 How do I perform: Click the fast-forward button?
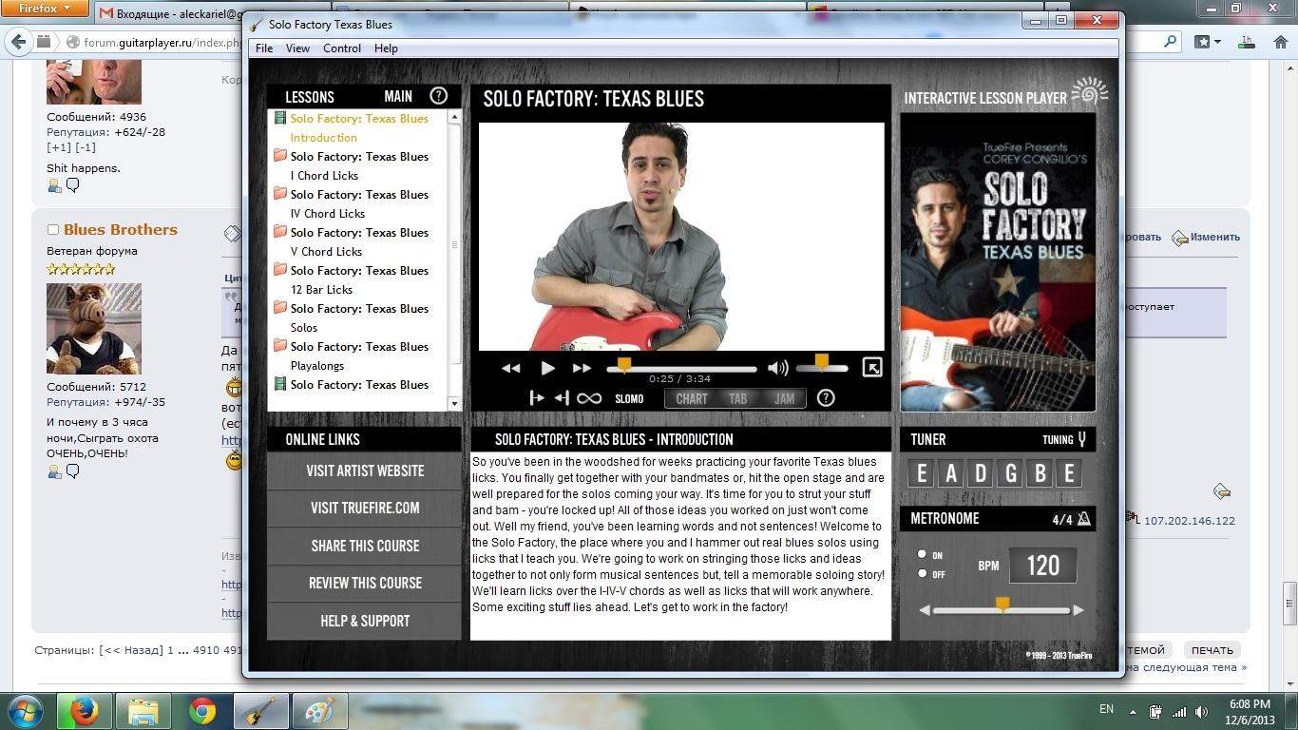(x=582, y=368)
